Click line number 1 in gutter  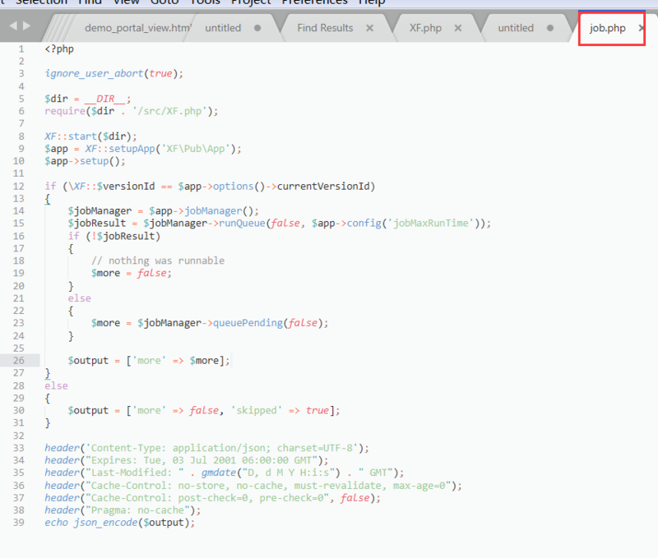(x=21, y=49)
